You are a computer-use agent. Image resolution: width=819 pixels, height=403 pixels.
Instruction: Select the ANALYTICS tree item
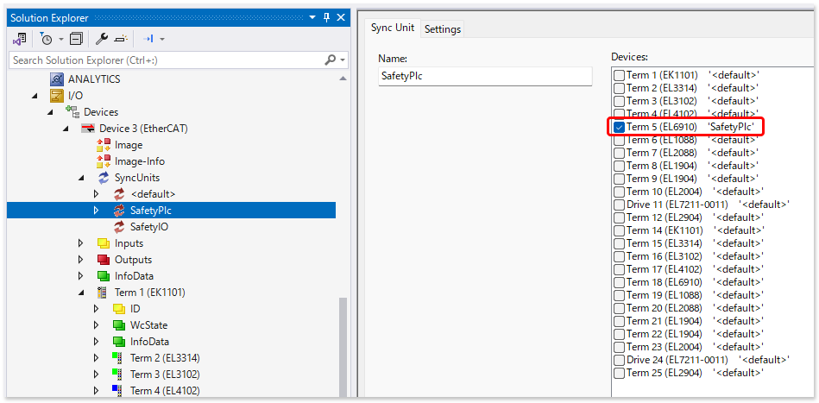click(x=94, y=79)
